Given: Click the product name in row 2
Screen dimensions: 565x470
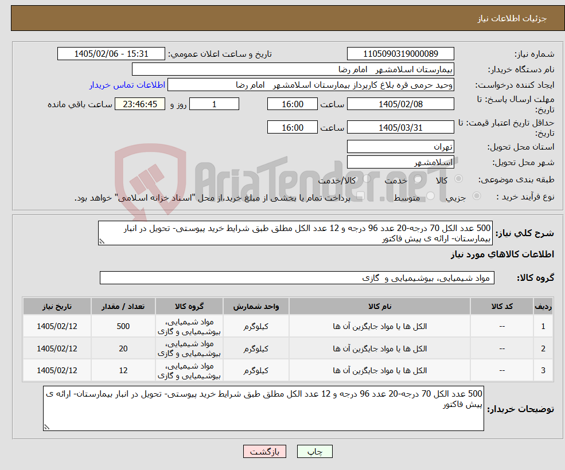Looking at the screenshot, I should coord(379,348).
